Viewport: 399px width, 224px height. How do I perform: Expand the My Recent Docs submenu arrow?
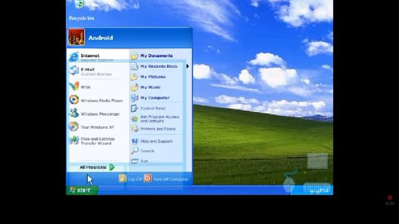188,67
